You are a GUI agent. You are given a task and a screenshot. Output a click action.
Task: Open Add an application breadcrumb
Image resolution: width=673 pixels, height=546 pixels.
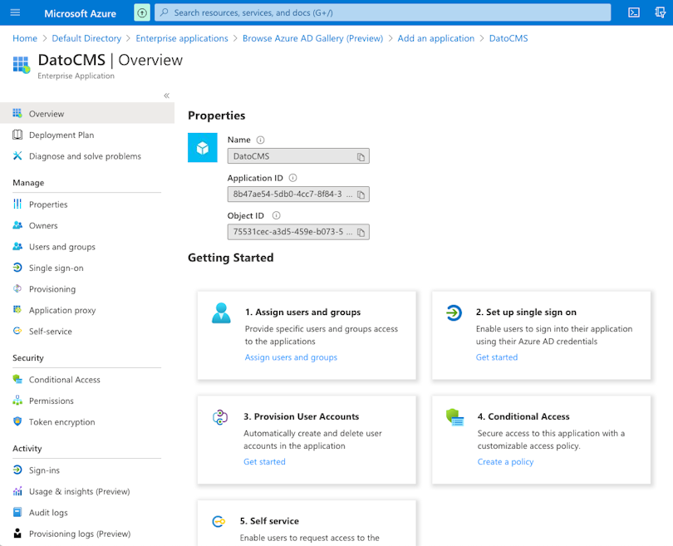point(436,38)
